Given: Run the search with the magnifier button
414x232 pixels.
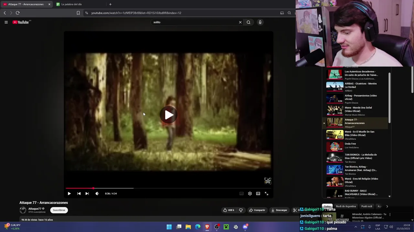Looking at the screenshot, I should point(248,22).
